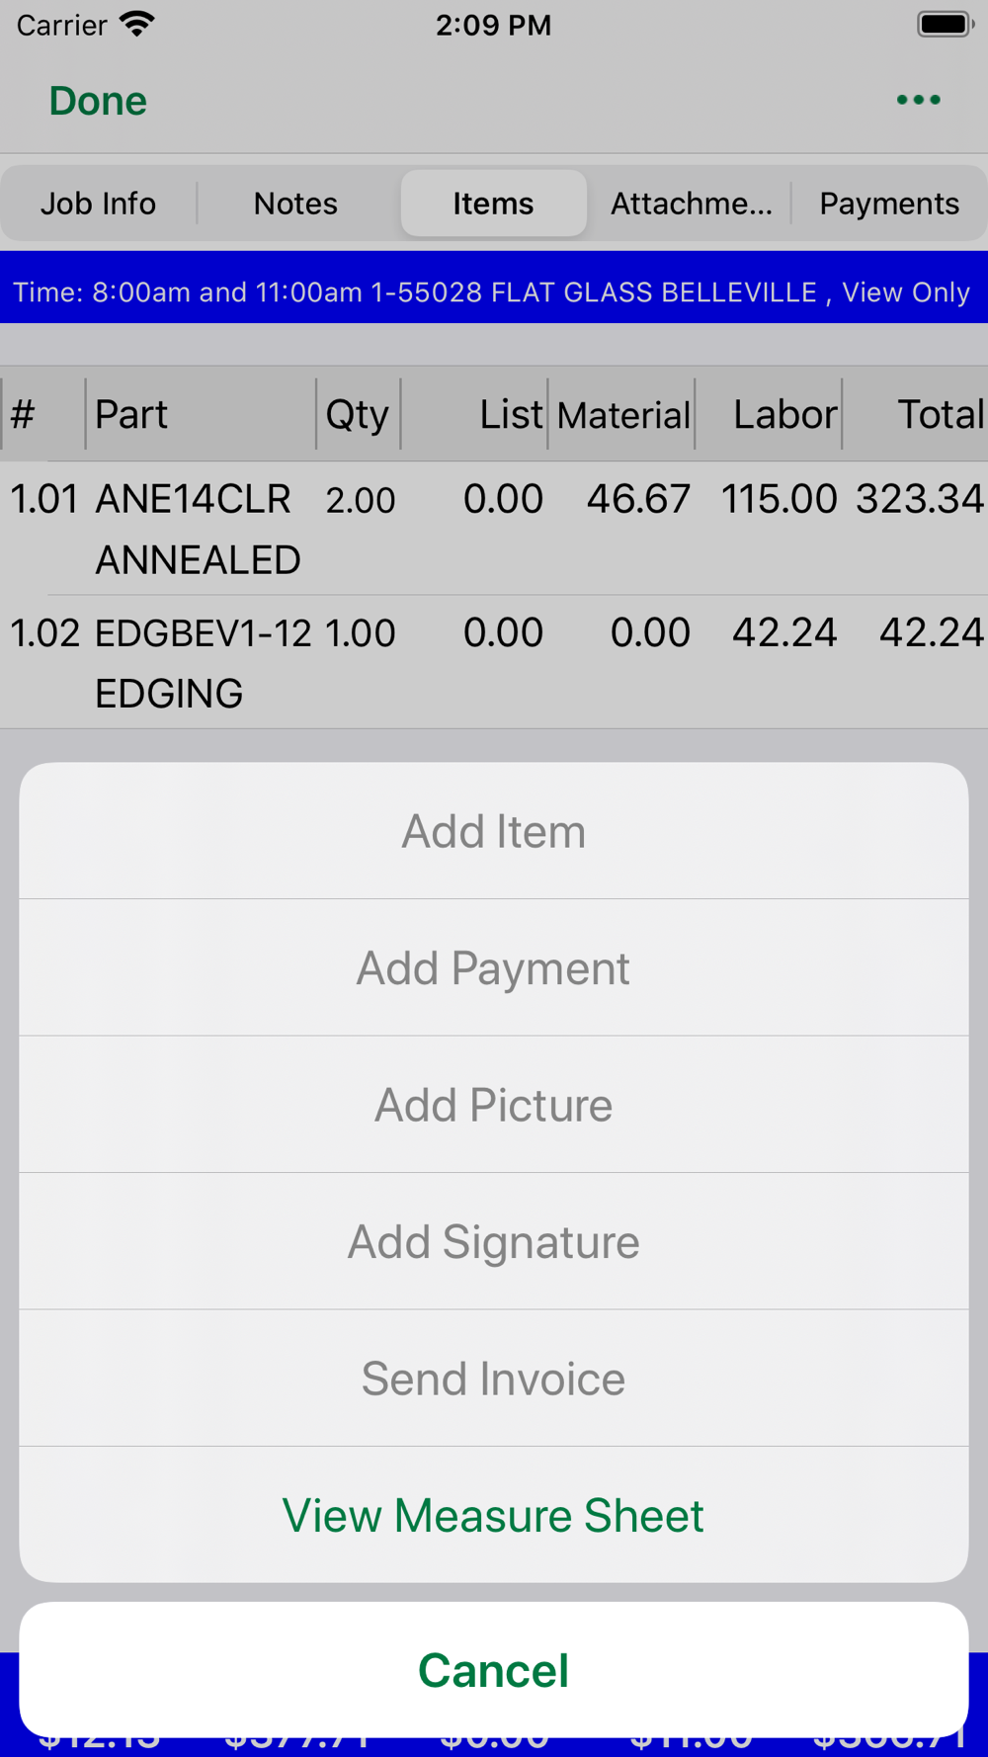
Task: Open the Notes tab
Action: 295,204
